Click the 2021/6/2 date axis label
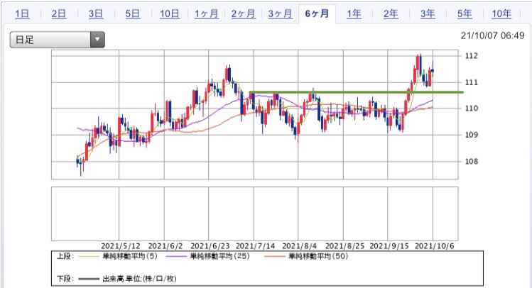Image resolution: width=532 pixels, height=288 pixels. [165, 246]
